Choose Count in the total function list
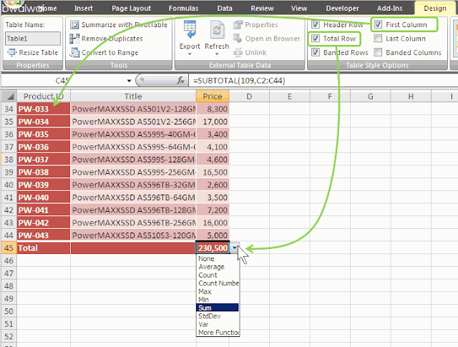458x347 pixels. [218, 275]
